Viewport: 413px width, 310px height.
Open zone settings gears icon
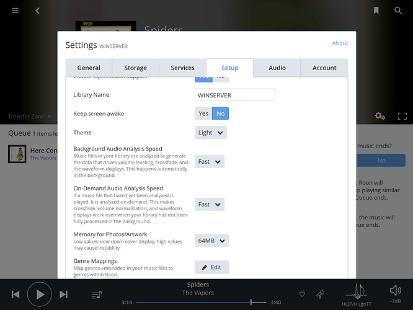(x=380, y=116)
